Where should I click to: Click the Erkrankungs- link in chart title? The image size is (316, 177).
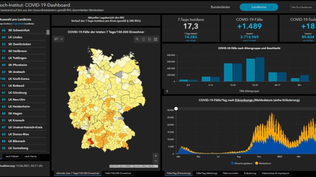pyautogui.click(x=244, y=100)
